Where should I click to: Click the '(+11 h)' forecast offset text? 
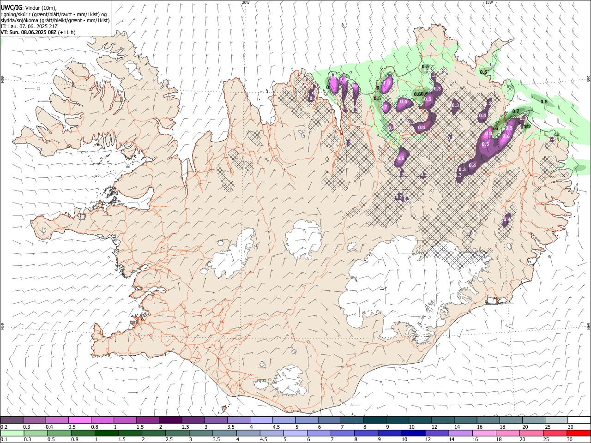coord(67,32)
